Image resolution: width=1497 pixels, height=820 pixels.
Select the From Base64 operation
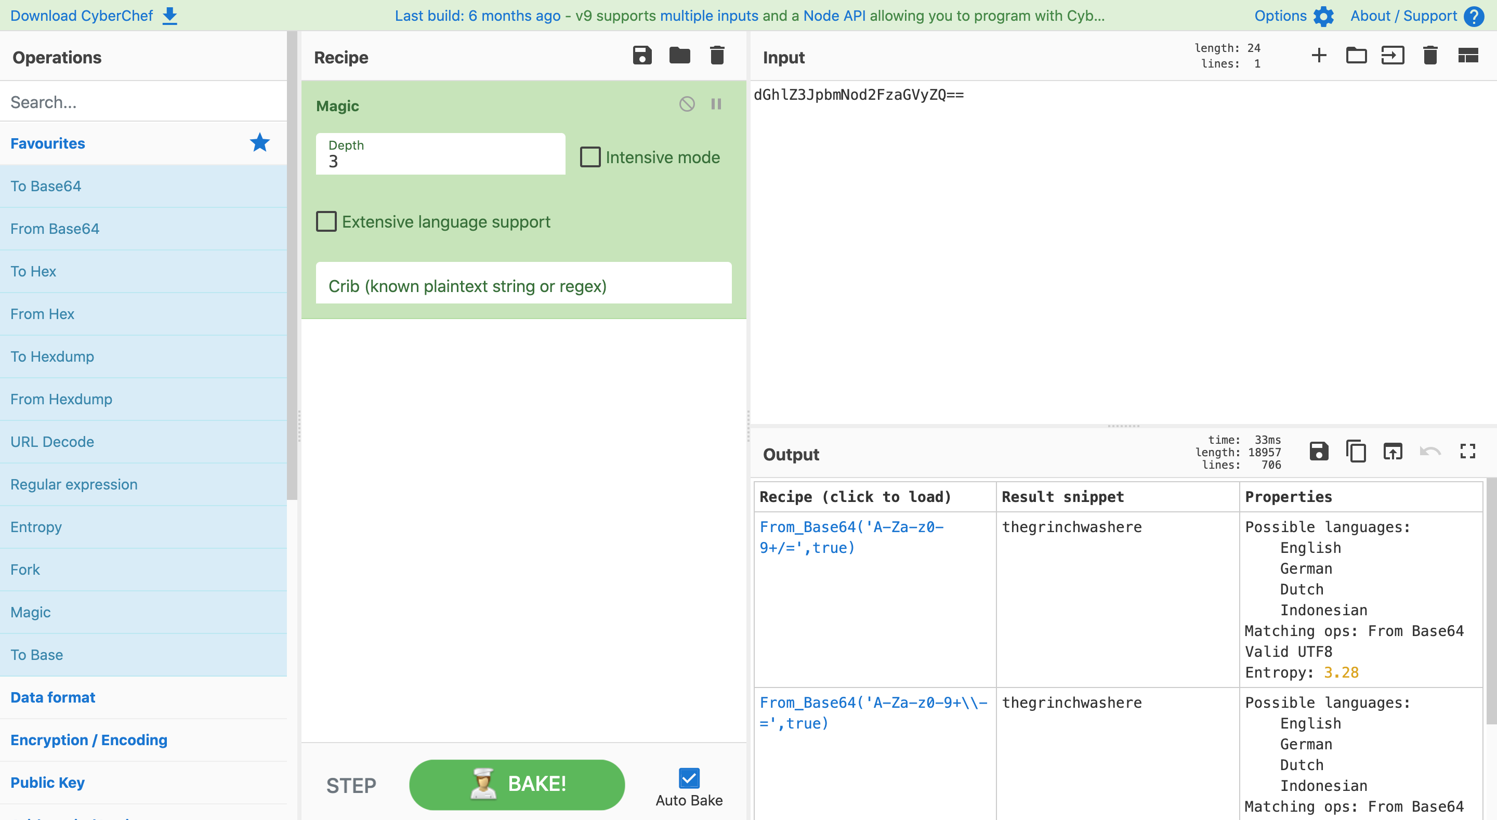pyautogui.click(x=55, y=229)
